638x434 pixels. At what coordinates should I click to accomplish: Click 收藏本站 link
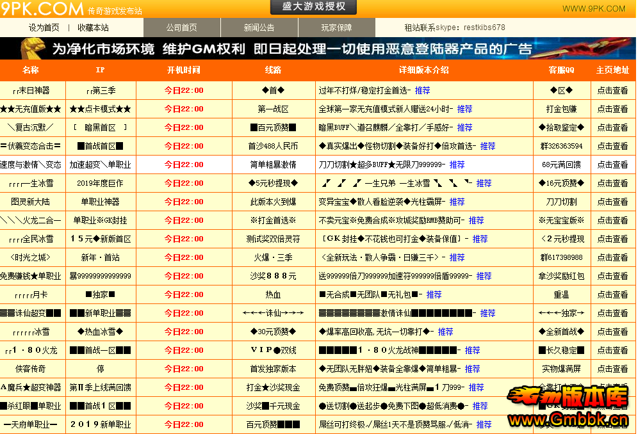point(94,28)
